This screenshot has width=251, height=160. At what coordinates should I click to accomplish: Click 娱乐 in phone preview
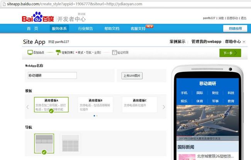tap(184, 101)
